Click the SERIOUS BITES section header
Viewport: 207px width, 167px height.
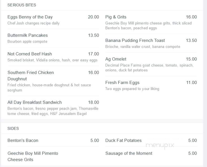tap(22, 5)
